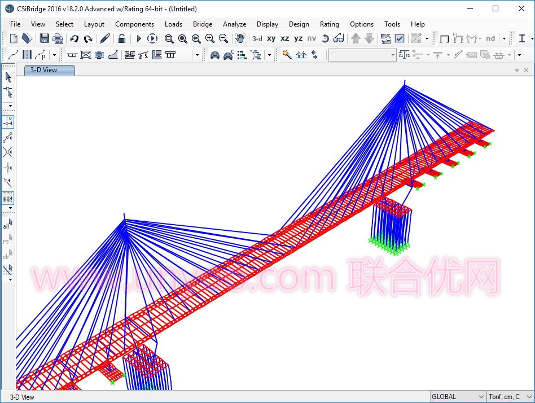The height and width of the screenshot is (403, 535).
Task: Open parametric variations curve icon
Action: coord(113,55)
